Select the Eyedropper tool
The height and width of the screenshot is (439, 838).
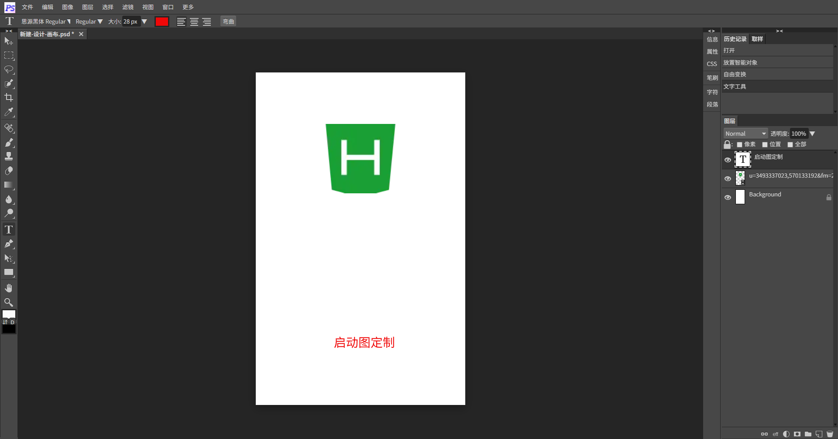tap(9, 112)
